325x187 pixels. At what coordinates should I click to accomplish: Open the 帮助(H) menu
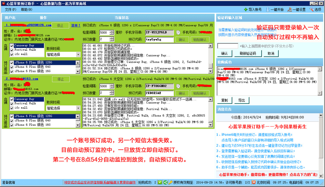click(x=26, y=9)
